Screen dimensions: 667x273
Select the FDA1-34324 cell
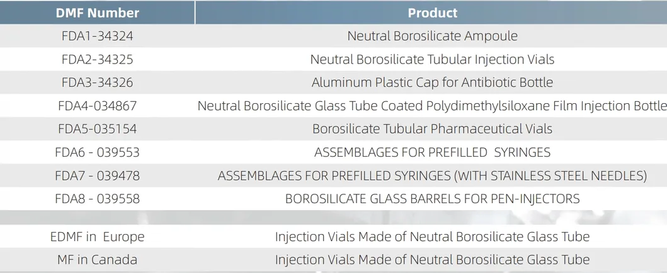pos(97,36)
